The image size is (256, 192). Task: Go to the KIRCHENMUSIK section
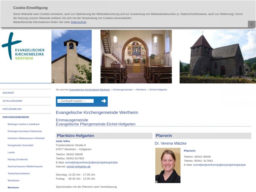click(12, 109)
